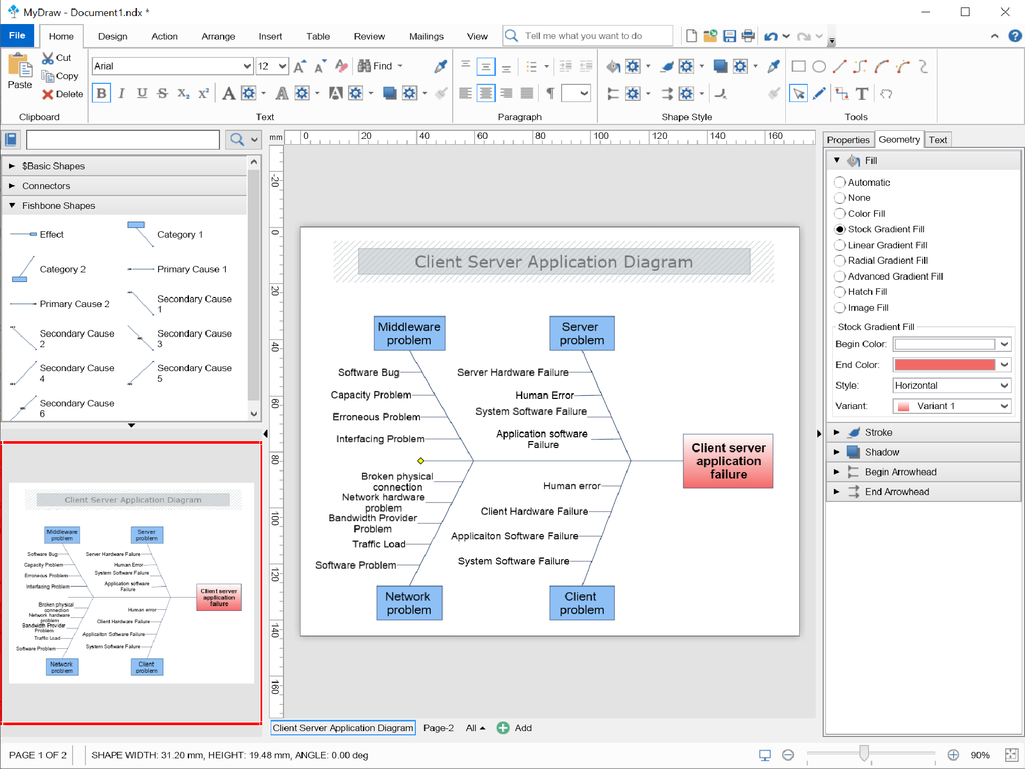
Task: Select the Hatch Fill radio option
Action: click(x=840, y=292)
